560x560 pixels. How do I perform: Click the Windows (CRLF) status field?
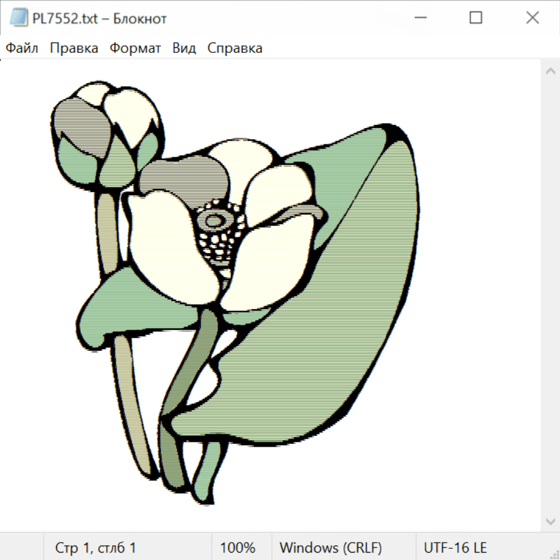click(x=330, y=548)
